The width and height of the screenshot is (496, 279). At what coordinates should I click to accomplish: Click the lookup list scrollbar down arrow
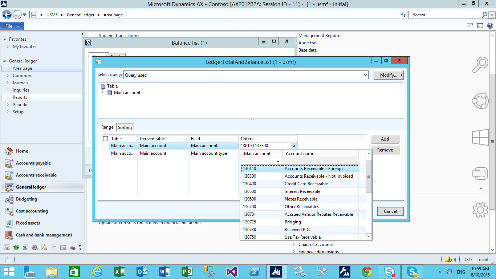tap(369, 236)
